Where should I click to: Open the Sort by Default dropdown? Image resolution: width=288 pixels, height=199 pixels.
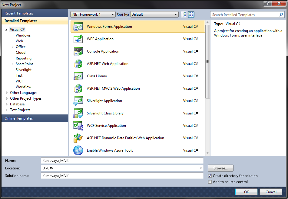coord(154,14)
